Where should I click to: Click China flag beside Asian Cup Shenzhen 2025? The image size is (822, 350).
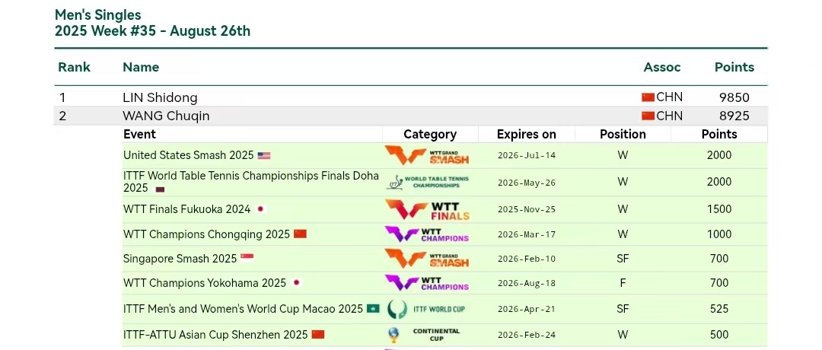(317, 334)
